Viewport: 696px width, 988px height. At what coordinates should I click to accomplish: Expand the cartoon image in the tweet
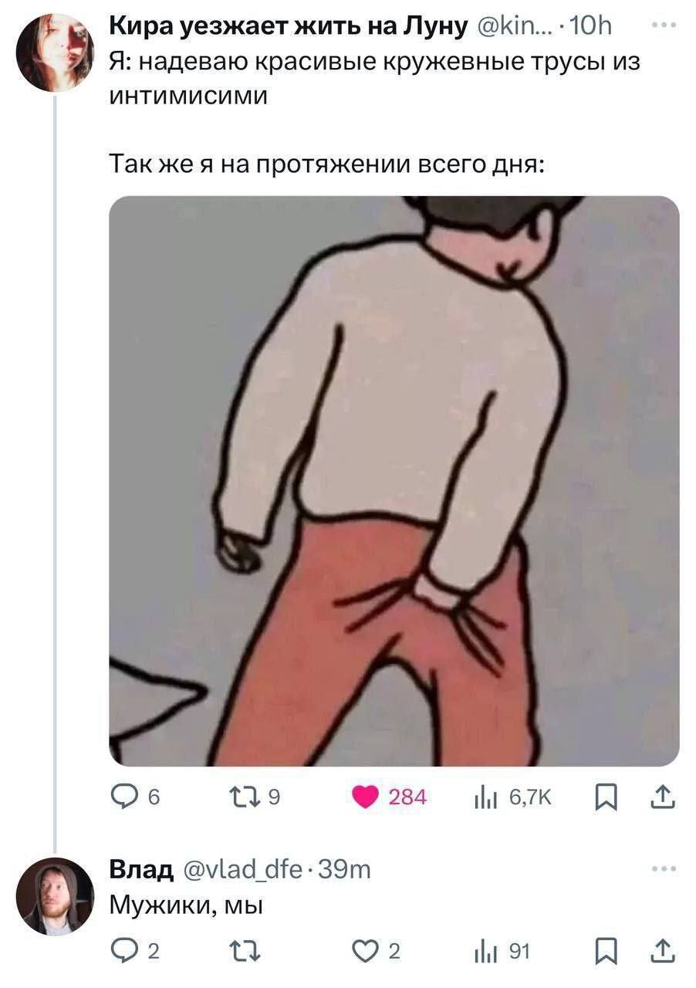394,481
